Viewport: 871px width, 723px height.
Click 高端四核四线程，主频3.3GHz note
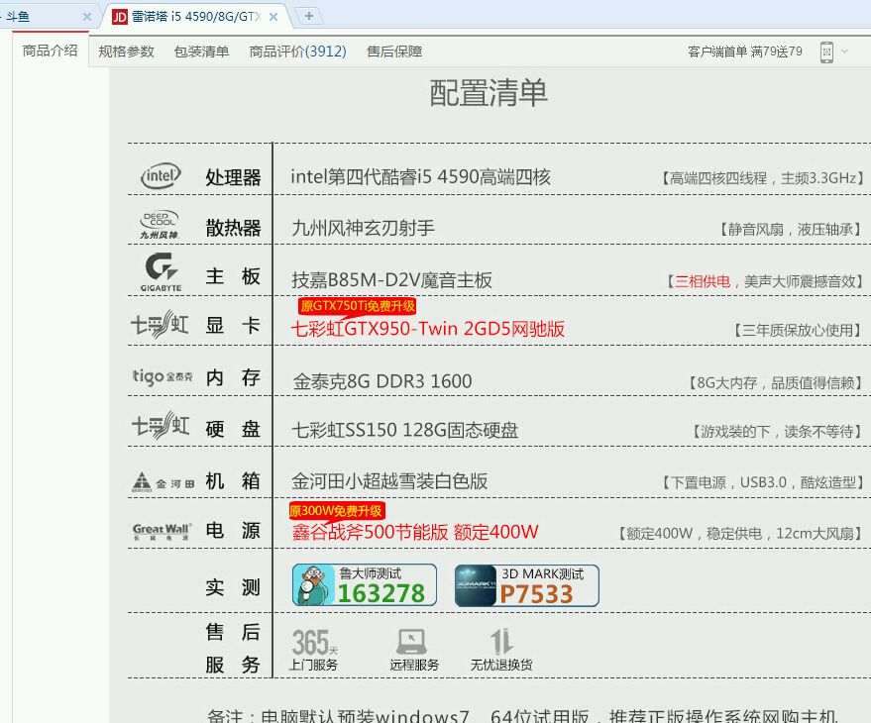tap(763, 178)
